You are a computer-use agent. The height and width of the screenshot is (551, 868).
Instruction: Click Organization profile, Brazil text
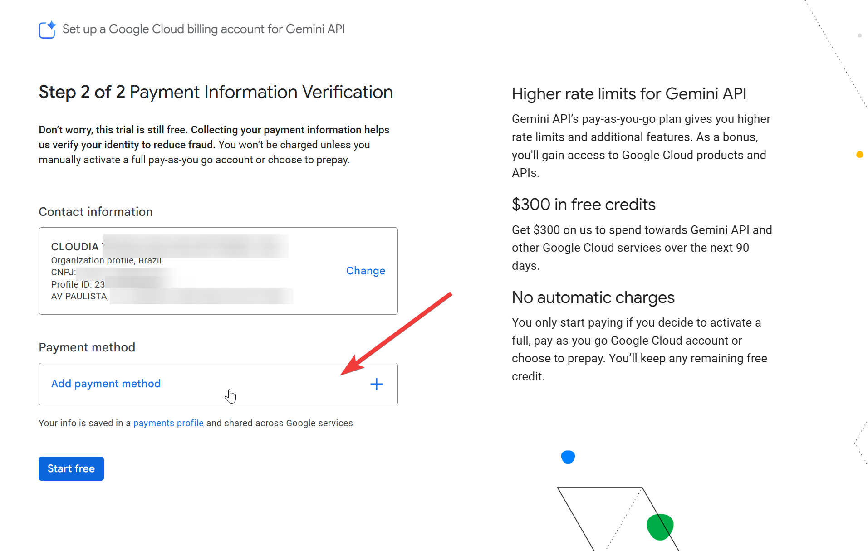(x=106, y=260)
